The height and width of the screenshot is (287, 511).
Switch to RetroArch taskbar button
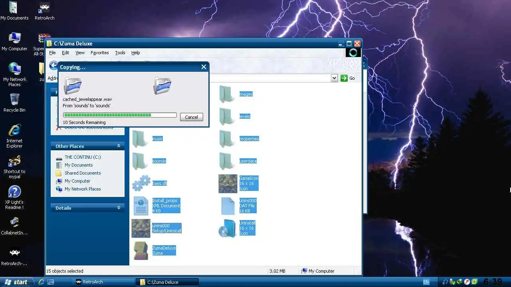tap(104, 282)
